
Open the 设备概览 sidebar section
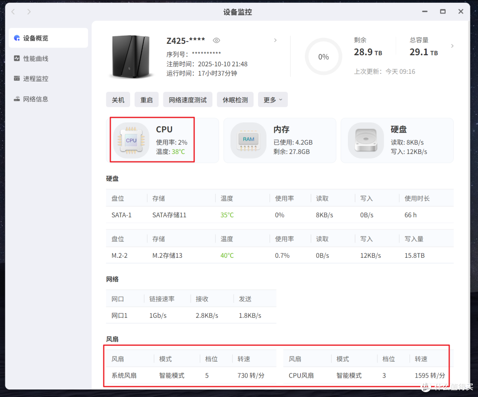pos(49,38)
